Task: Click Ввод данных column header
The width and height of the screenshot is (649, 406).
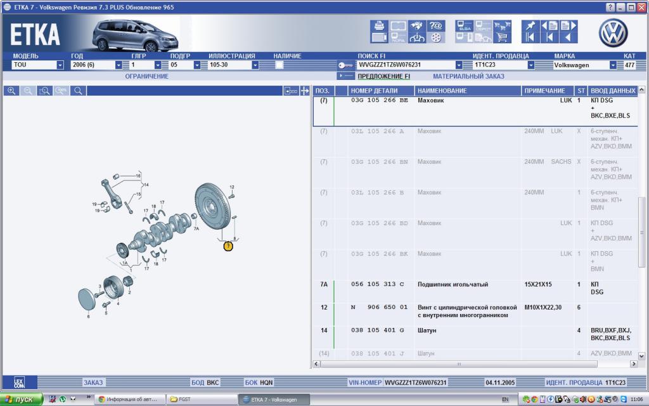Action: (613, 91)
